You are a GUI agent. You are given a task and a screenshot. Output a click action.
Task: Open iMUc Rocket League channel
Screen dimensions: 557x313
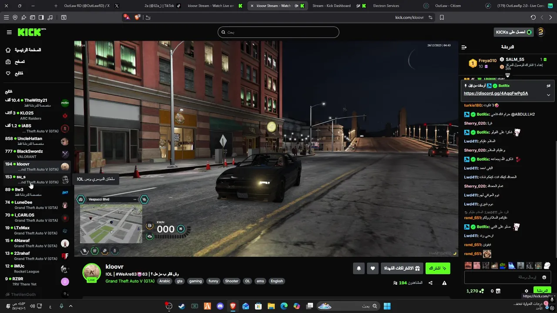coord(37,268)
